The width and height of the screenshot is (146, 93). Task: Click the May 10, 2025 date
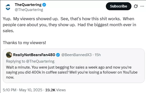pyautogui.click(x=31, y=90)
